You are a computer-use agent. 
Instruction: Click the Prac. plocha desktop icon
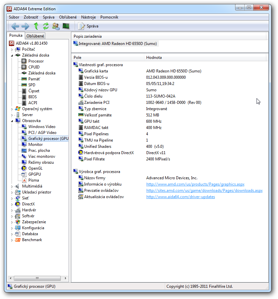tap(24, 150)
